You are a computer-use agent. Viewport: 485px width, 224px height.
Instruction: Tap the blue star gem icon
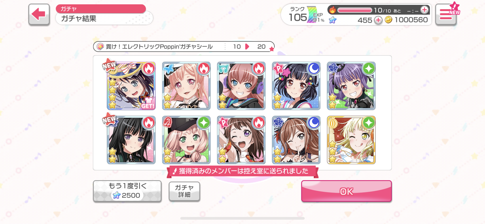333,20
